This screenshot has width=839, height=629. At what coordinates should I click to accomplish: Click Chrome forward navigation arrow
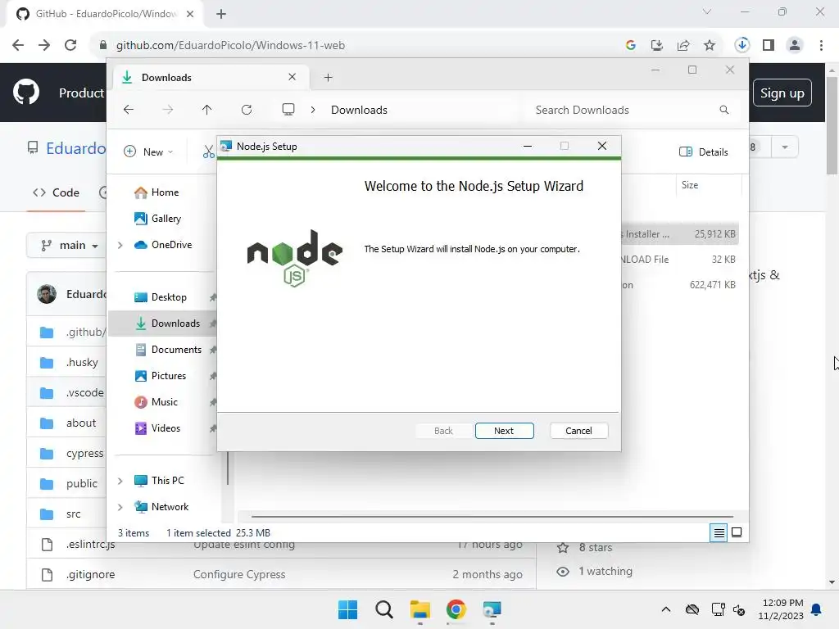pyautogui.click(x=44, y=45)
